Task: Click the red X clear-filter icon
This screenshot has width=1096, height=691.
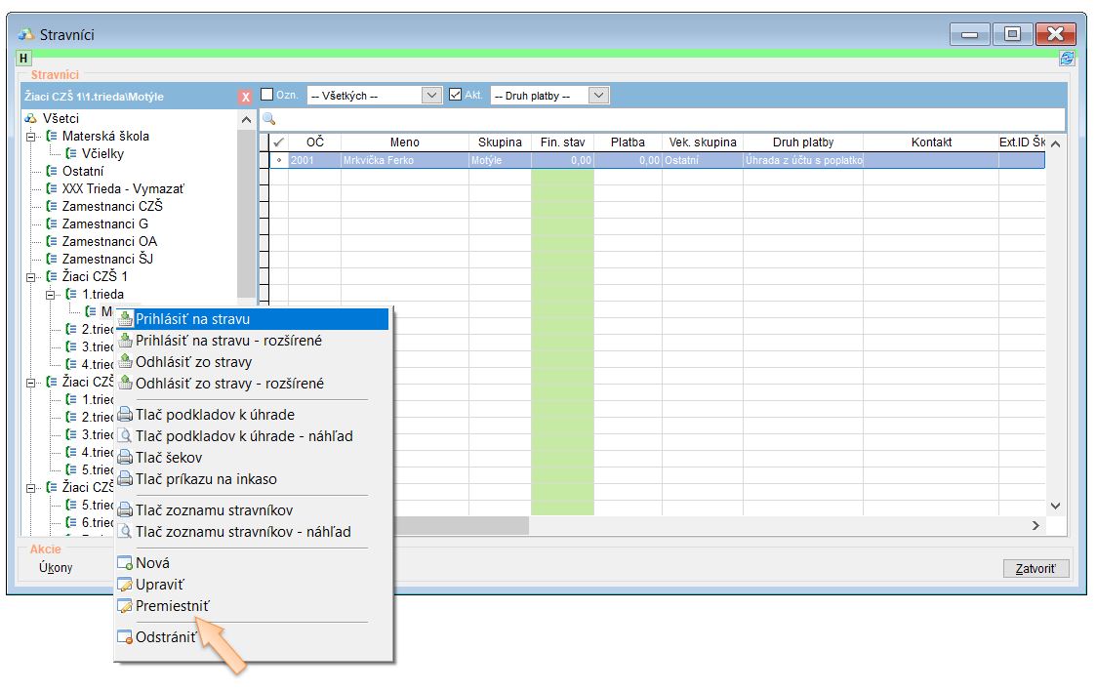Action: coord(246,97)
